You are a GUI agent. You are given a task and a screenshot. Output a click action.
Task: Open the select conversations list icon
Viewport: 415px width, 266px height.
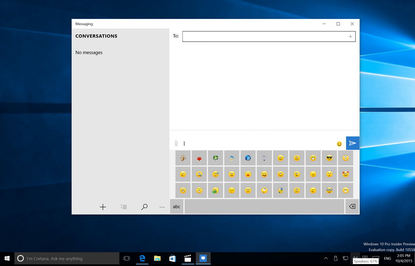[x=124, y=207]
